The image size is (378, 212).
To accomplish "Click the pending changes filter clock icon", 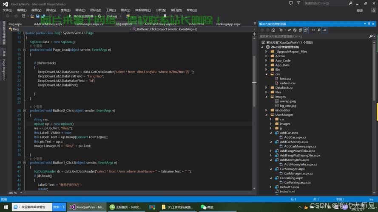I will [x=281, y=30].
